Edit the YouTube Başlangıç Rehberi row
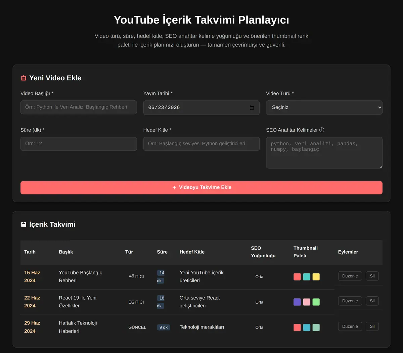The width and height of the screenshot is (403, 353). [350, 276]
